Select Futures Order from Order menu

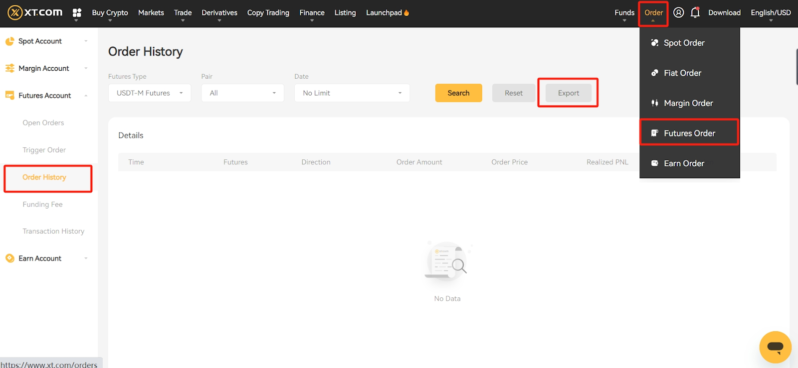point(689,133)
